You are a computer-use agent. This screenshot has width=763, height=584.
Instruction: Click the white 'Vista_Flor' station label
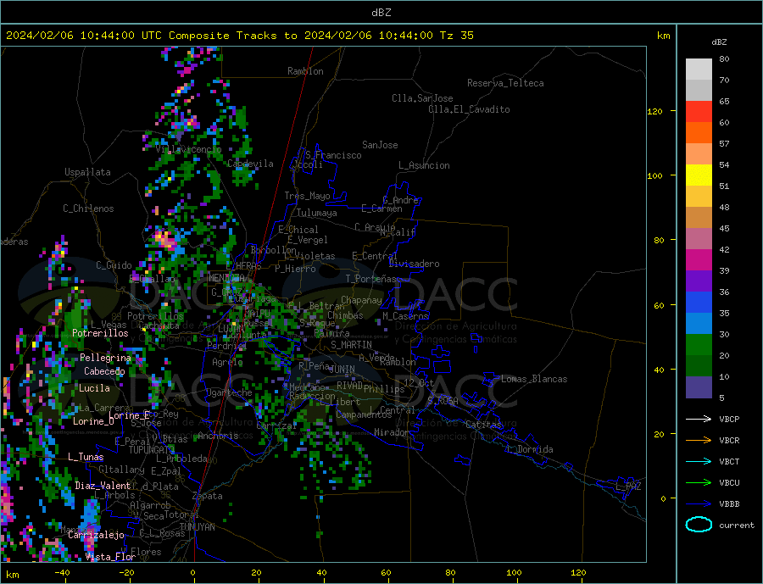pyautogui.click(x=110, y=557)
